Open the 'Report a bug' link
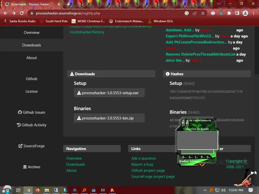Screen dimensions: 259x194 [x=142, y=164]
